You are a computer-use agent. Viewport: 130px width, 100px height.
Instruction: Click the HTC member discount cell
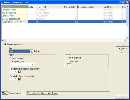(51, 13)
